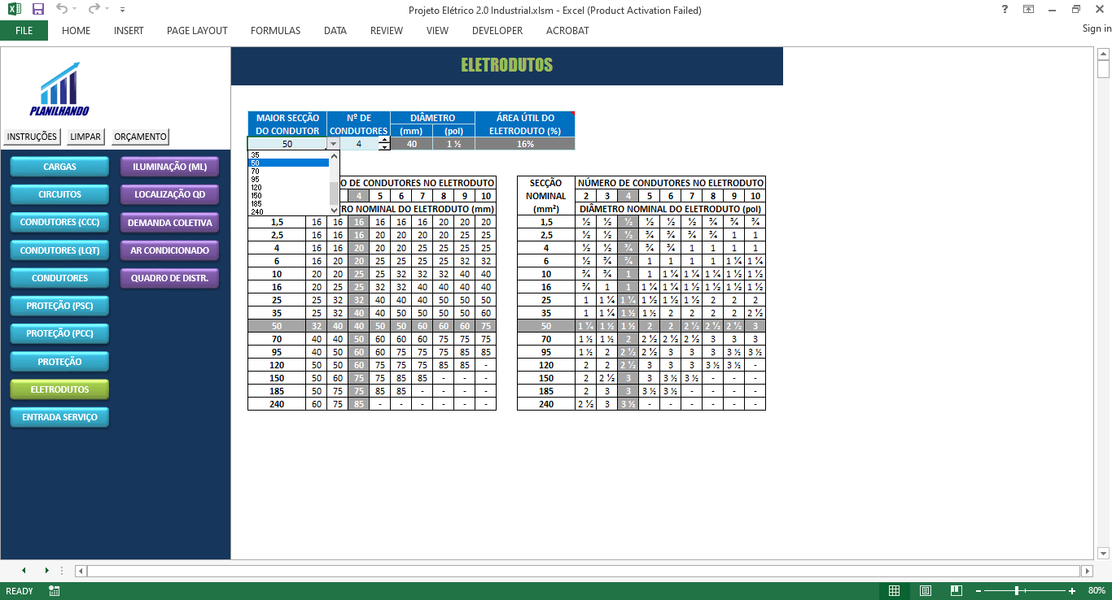Click the plain PROTEÇÃO button
Screen dimensions: 1112x600
59,362
